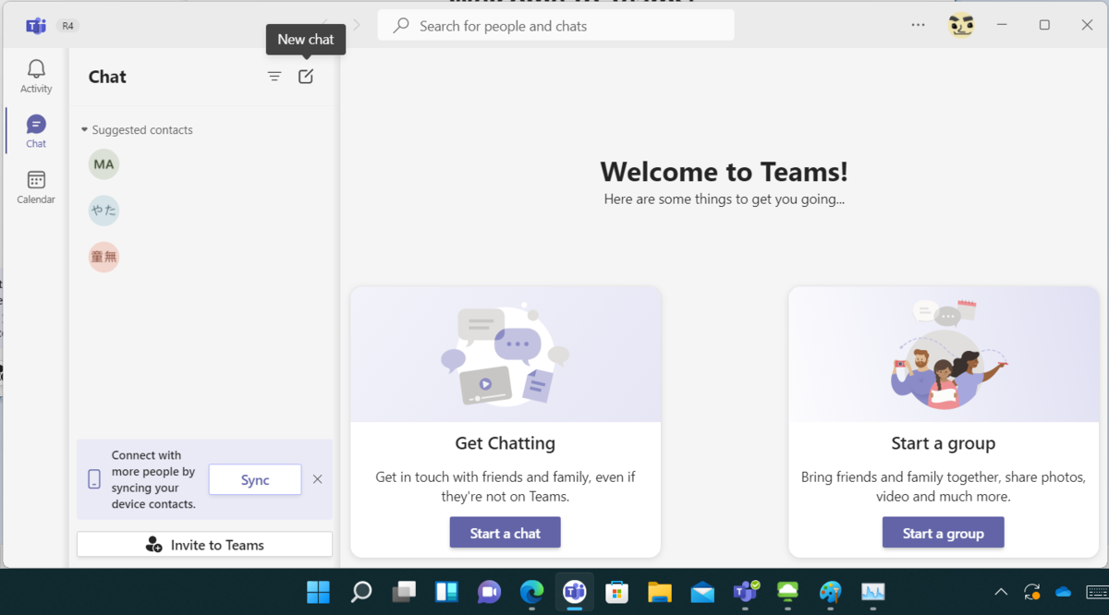Open the green monitor taskbar app
Viewport: 1109px width, 615px height.
(787, 592)
